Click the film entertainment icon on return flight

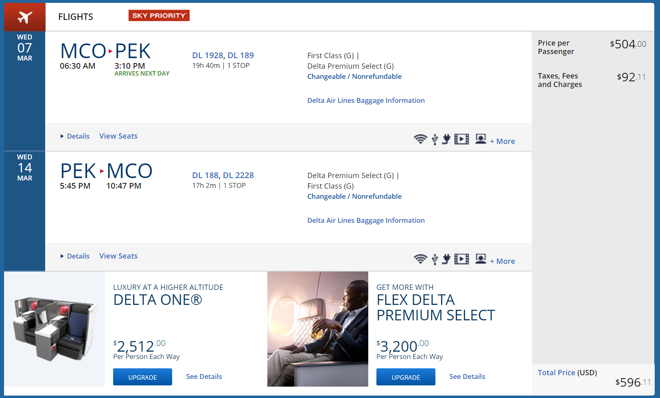[x=461, y=259]
